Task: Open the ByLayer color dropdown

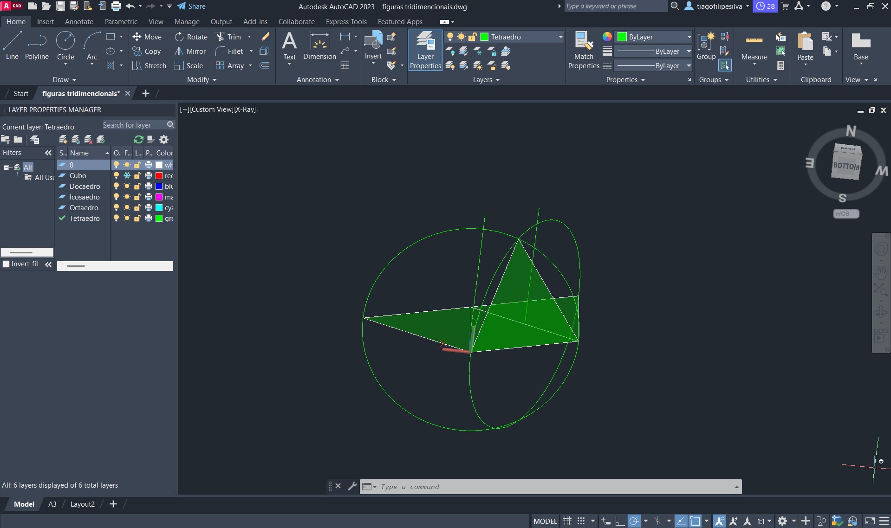Action: [x=689, y=37]
